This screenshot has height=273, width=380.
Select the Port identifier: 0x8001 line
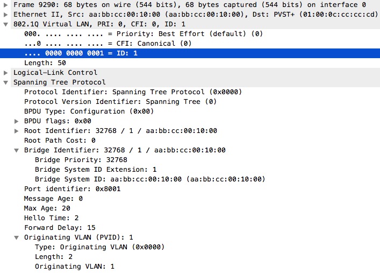pos(72,189)
